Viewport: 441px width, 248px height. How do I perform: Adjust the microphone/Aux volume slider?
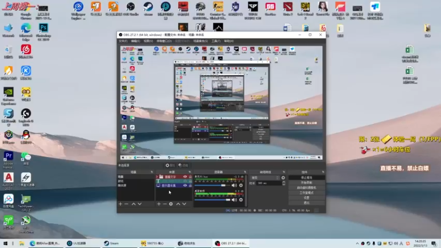pyautogui.click(x=212, y=185)
